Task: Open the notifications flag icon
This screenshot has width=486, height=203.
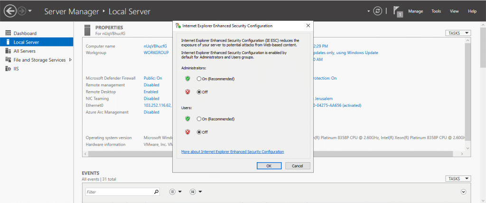Action: pos(398,11)
